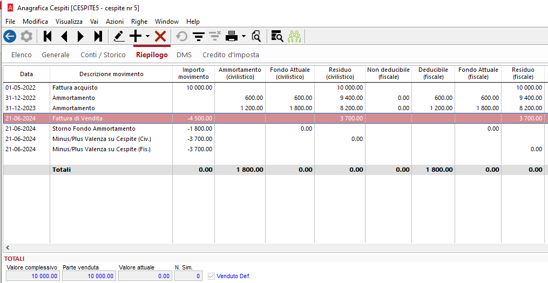Viewport: 548px width, 283px height.
Task: Click the Valore complessivo field
Action: (32, 276)
